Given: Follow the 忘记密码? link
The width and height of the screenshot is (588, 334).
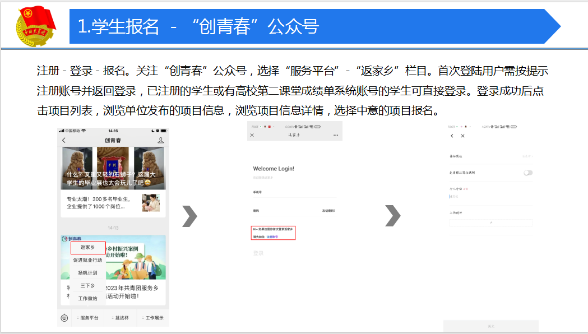Looking at the screenshot, I should [x=329, y=211].
